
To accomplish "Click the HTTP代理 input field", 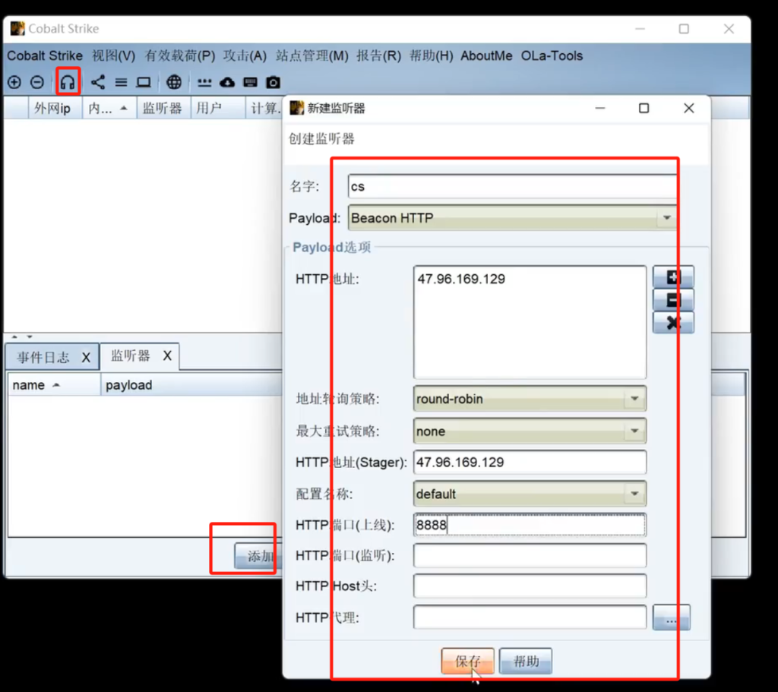I will coord(530,618).
